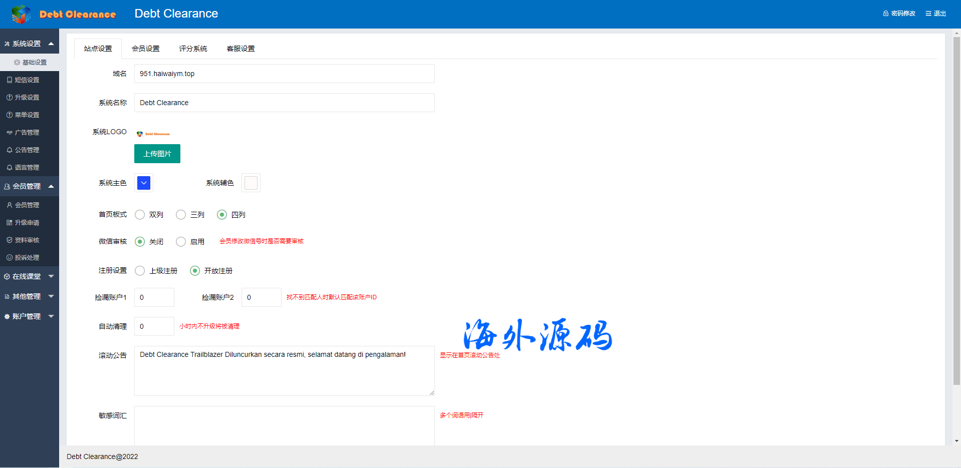Screen dimensions: 961x468
Task: Click the 上传图片 upload button
Action: coord(157,154)
